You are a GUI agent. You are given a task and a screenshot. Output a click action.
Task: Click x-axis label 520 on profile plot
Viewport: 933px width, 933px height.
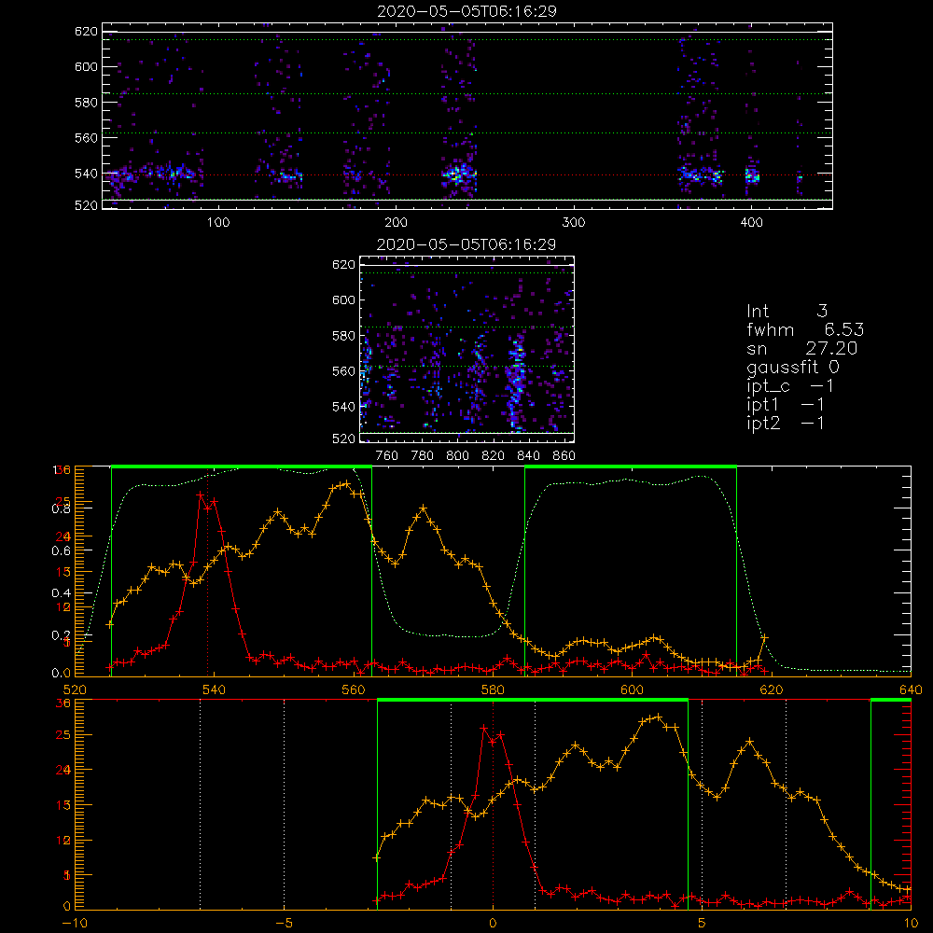pyautogui.click(x=75, y=690)
